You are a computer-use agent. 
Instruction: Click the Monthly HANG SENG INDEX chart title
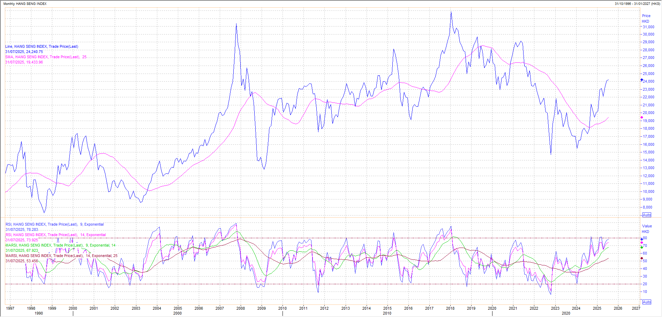(25, 3)
